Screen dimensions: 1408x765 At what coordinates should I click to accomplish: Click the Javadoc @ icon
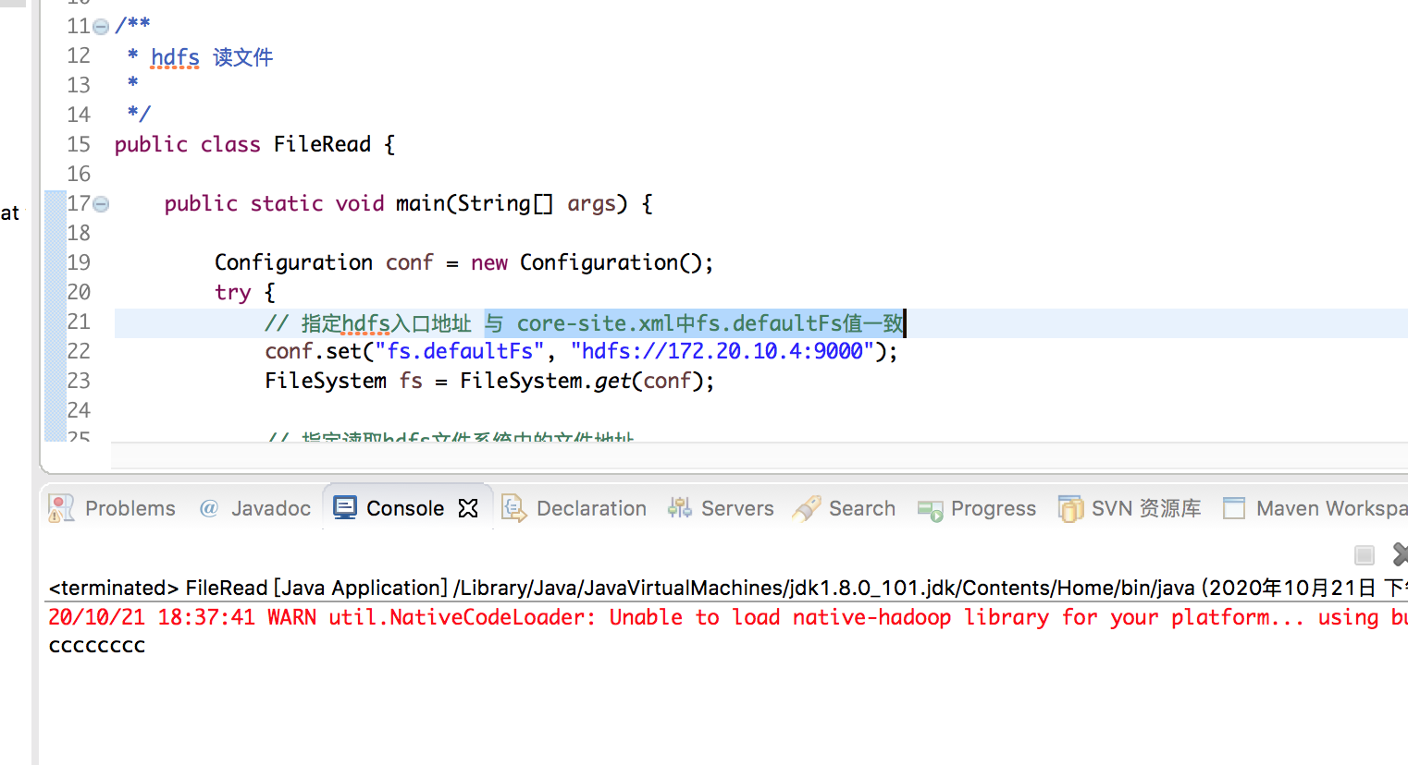tap(209, 508)
